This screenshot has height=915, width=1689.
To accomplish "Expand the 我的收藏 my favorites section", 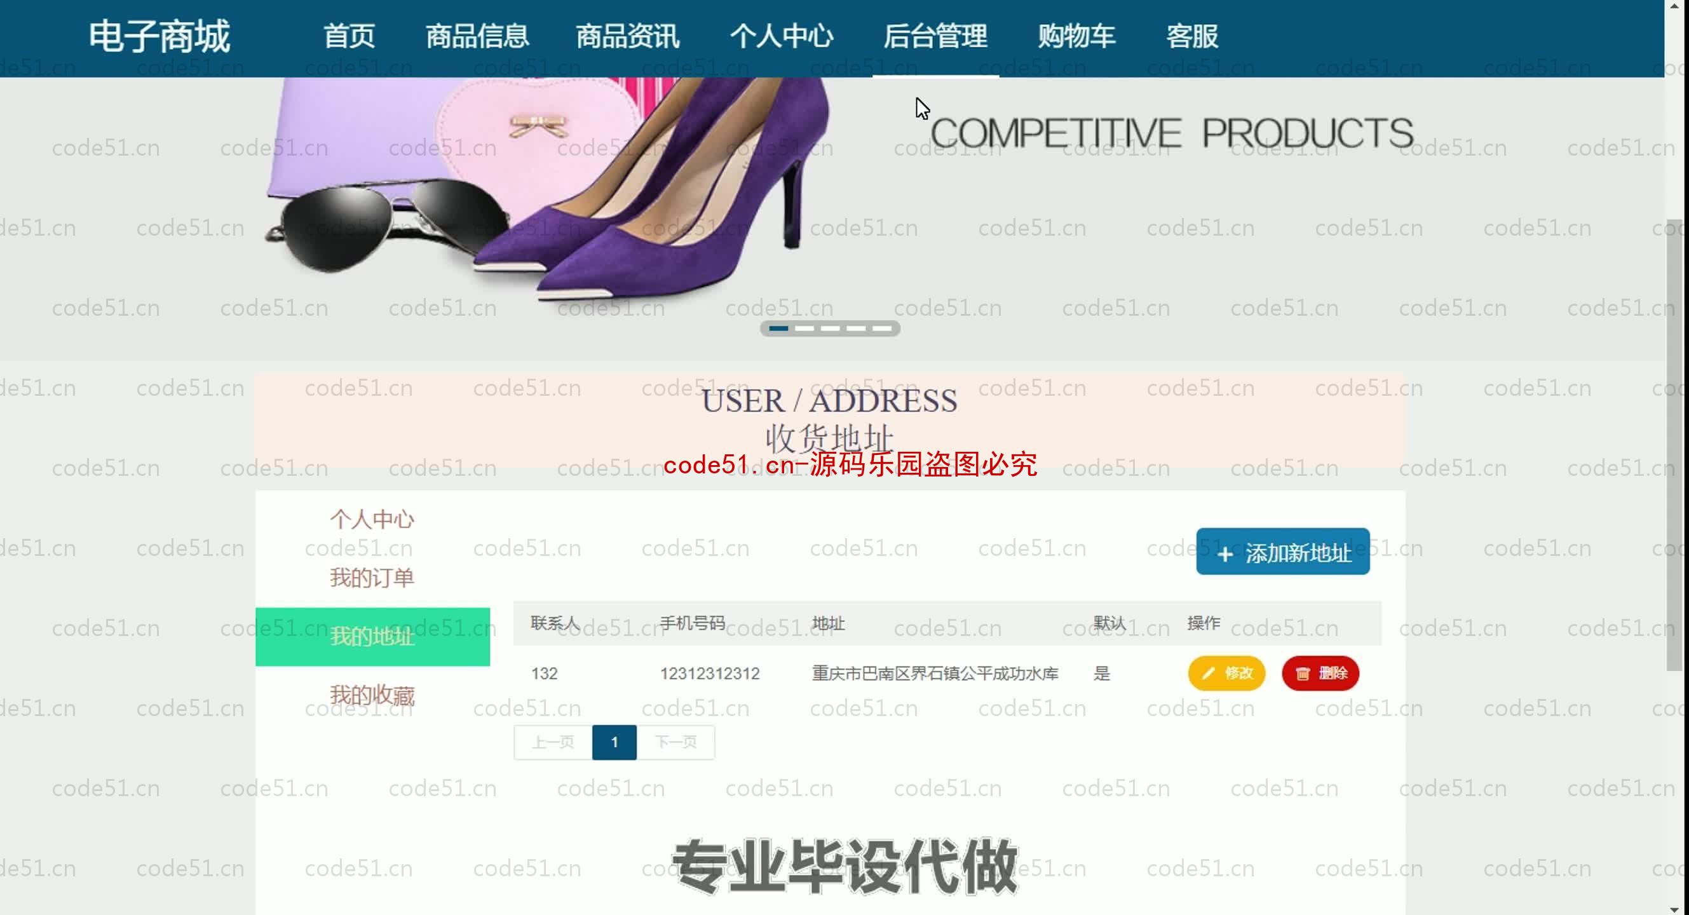I will [x=370, y=695].
